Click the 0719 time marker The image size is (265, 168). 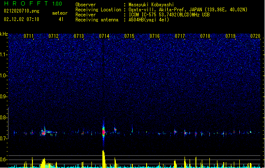point(230,36)
